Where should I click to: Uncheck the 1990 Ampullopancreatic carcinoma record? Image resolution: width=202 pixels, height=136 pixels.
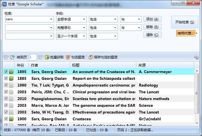pos(6,85)
